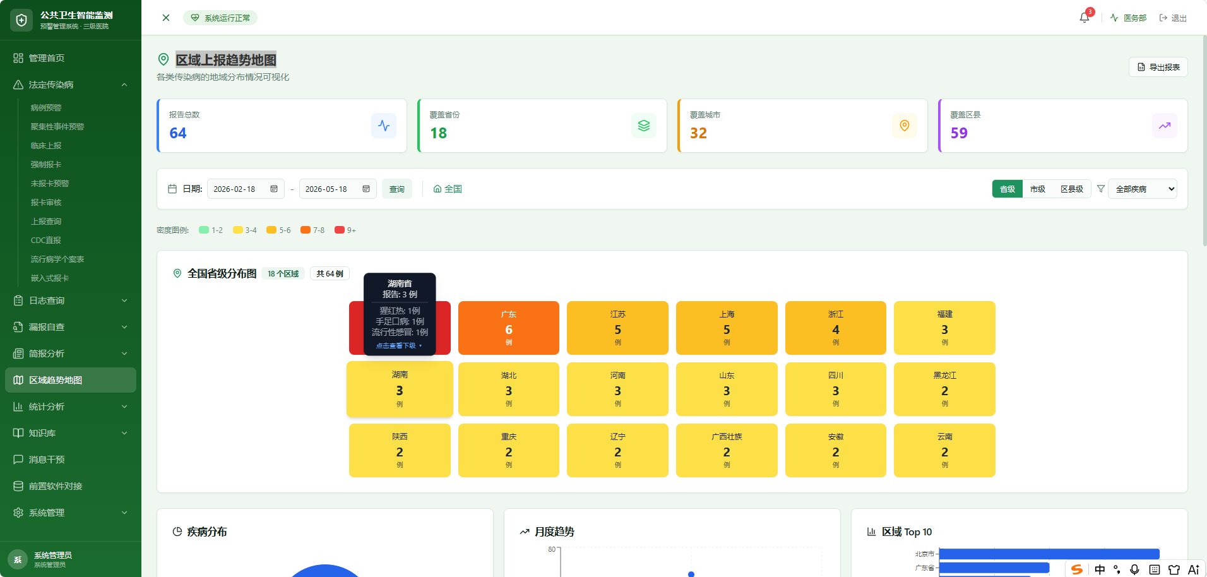This screenshot has height=577, width=1207.
Task: Open 临床上报 submenu item
Action: (46, 146)
